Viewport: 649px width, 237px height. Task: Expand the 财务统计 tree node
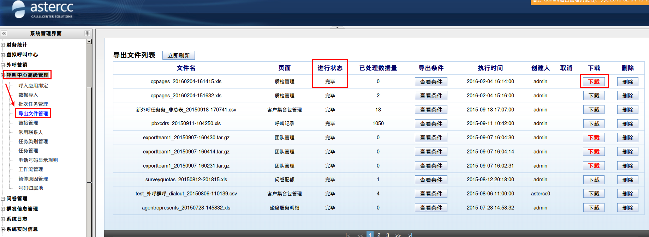click(x=3, y=45)
